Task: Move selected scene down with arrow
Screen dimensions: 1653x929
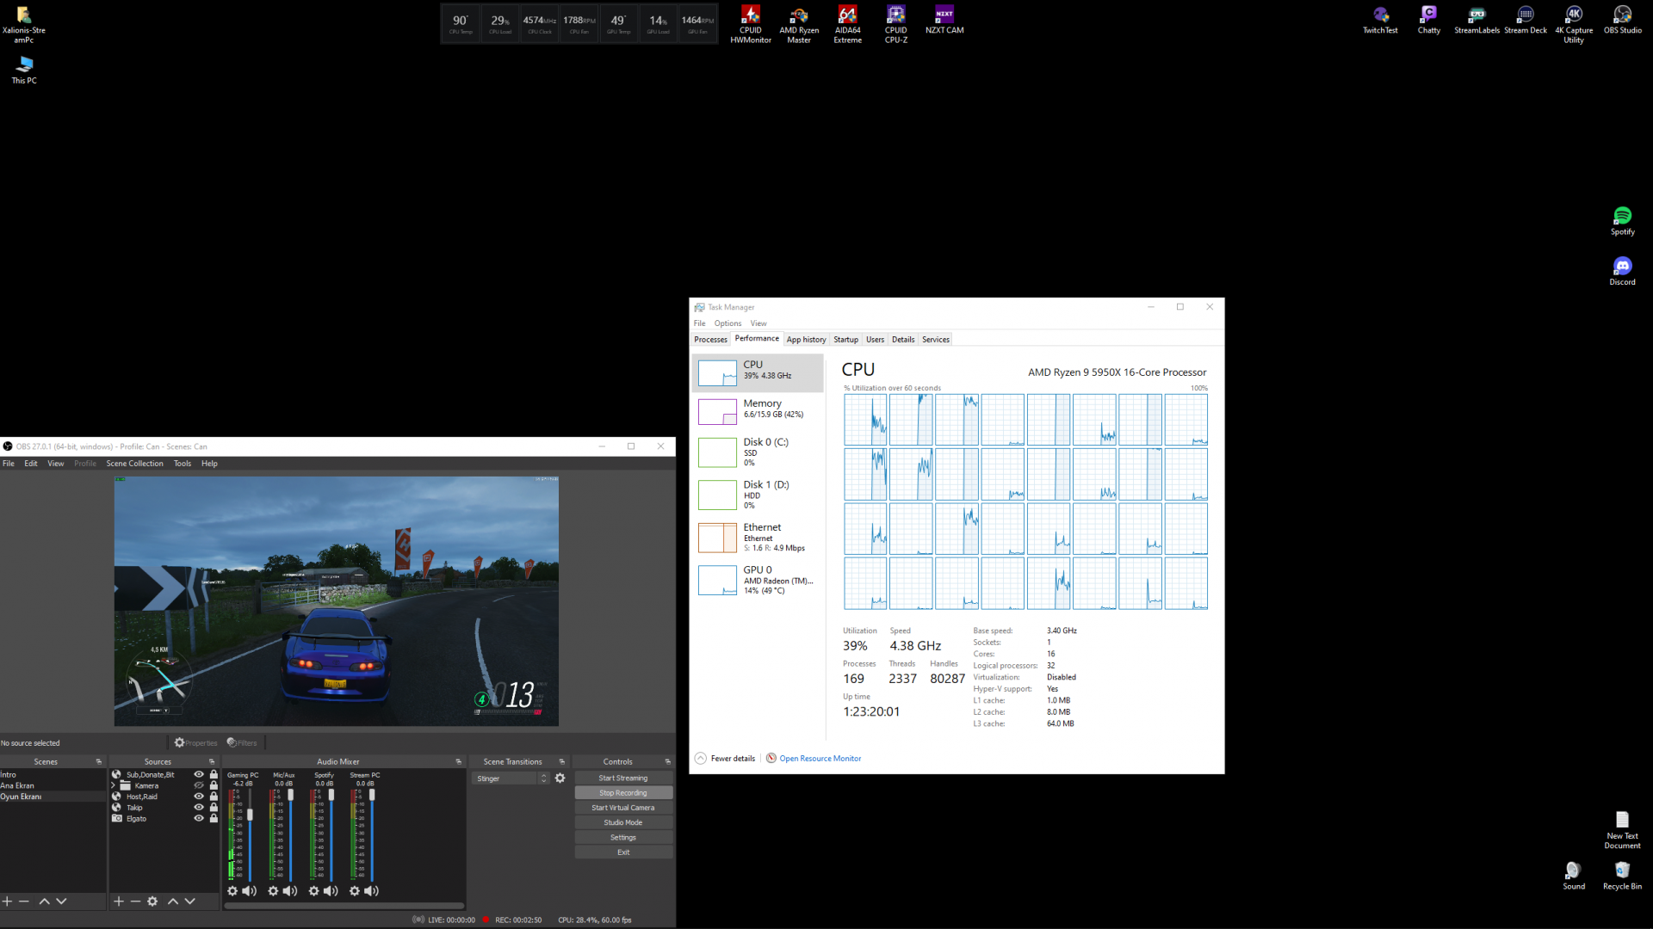Action: pyautogui.click(x=61, y=901)
